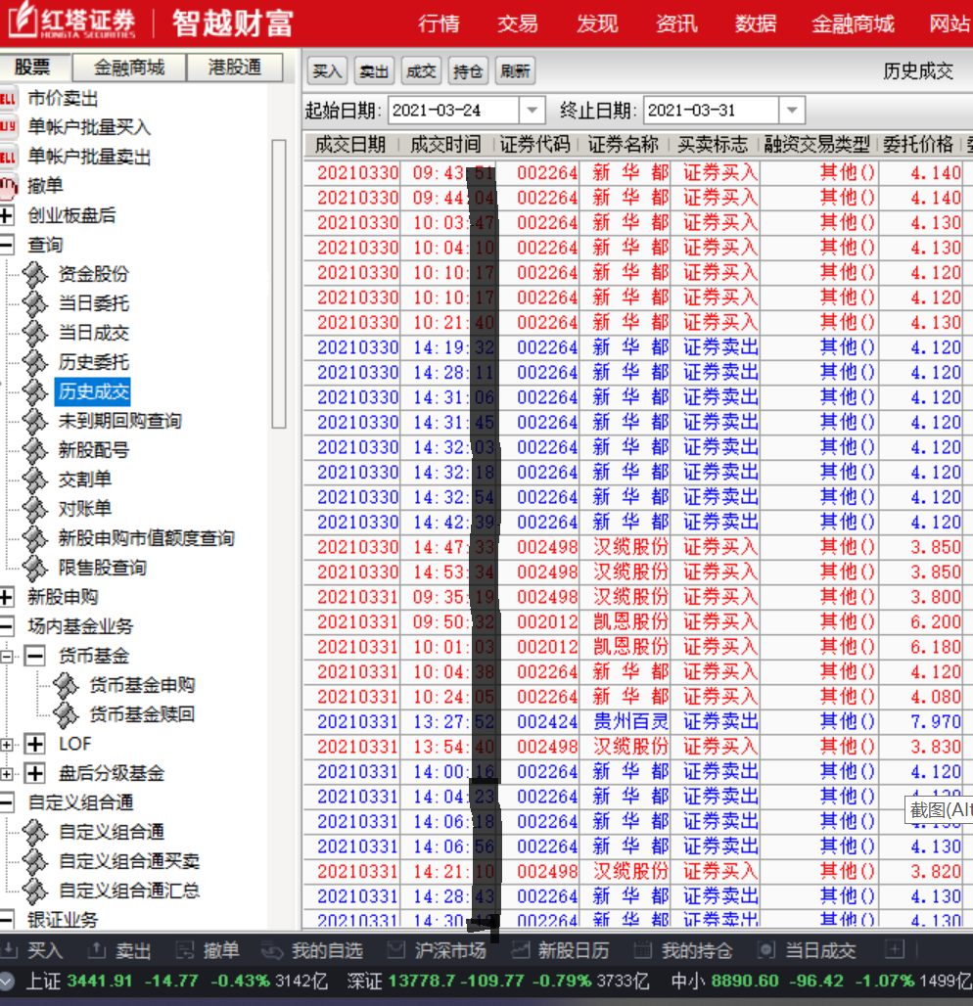The image size is (973, 1006).
Task: Click the 我的自选 icon in bottom bar
Action: pos(272,950)
